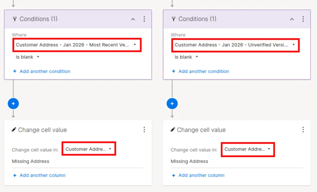The image size is (317, 192).
Task: Open right Change cell value in column dropdown
Action: coord(248,149)
